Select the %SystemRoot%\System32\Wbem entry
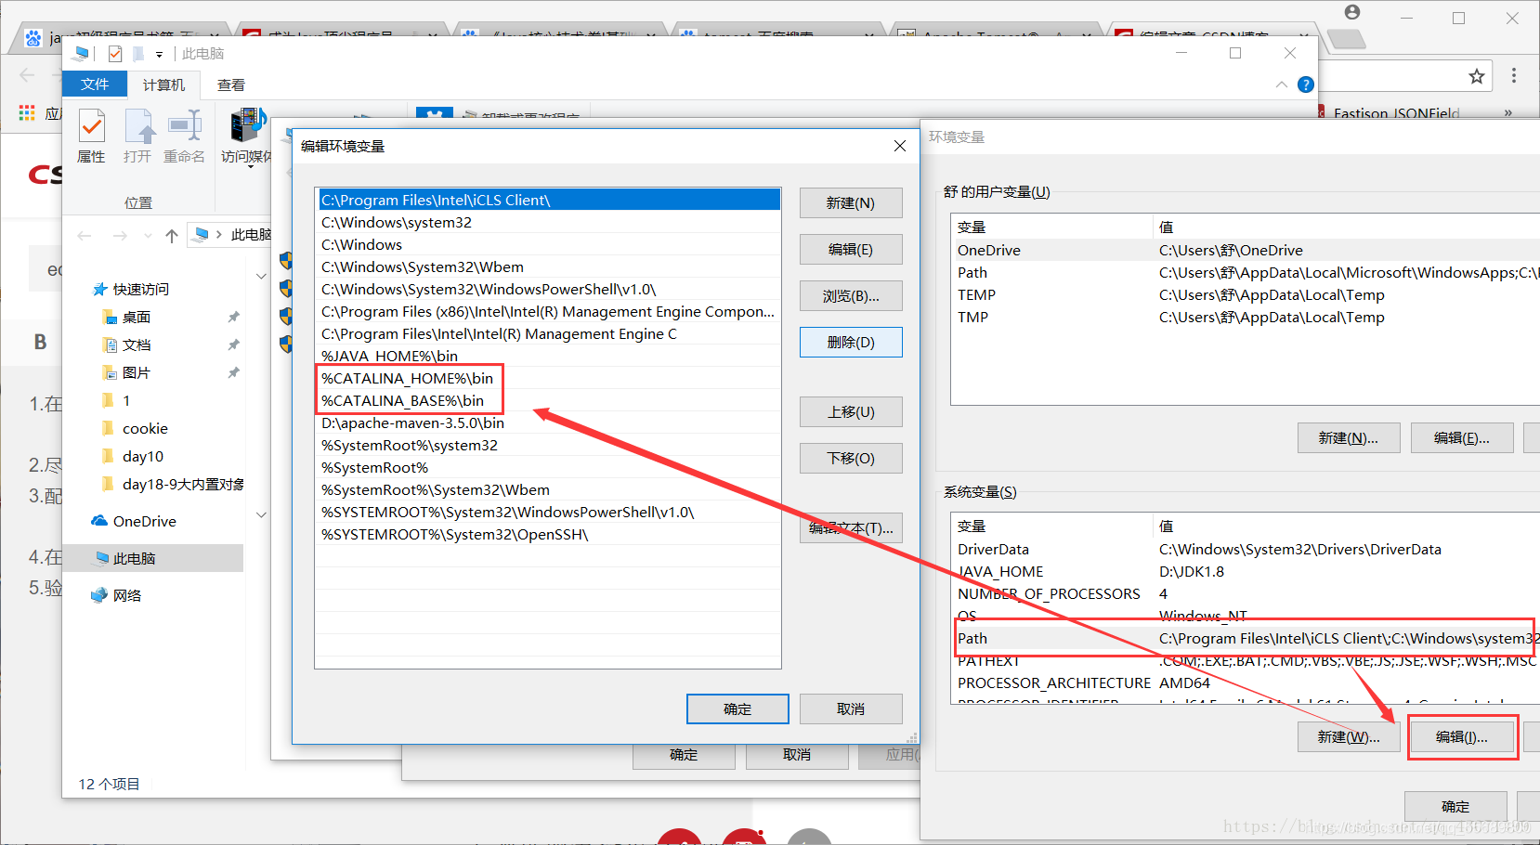This screenshot has height=845, width=1540. coord(548,489)
